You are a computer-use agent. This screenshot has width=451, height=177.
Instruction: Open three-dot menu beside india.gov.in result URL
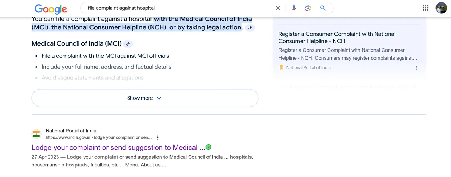(x=158, y=138)
